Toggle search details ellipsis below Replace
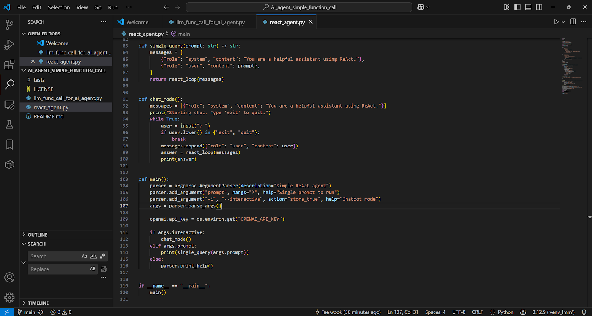 [x=103, y=278]
